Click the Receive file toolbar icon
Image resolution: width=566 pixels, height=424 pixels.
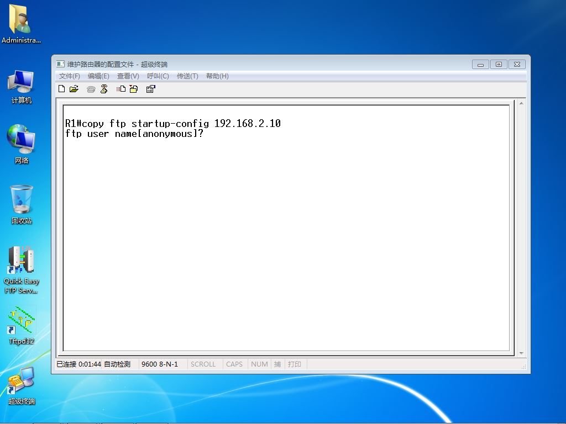tap(134, 89)
